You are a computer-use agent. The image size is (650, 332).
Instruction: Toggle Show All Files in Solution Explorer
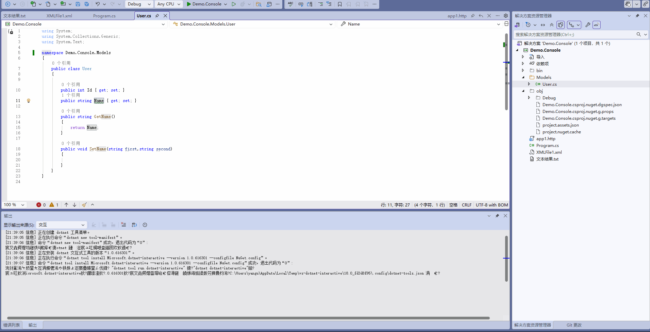(561, 25)
